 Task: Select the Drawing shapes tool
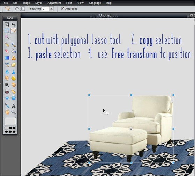14,65
